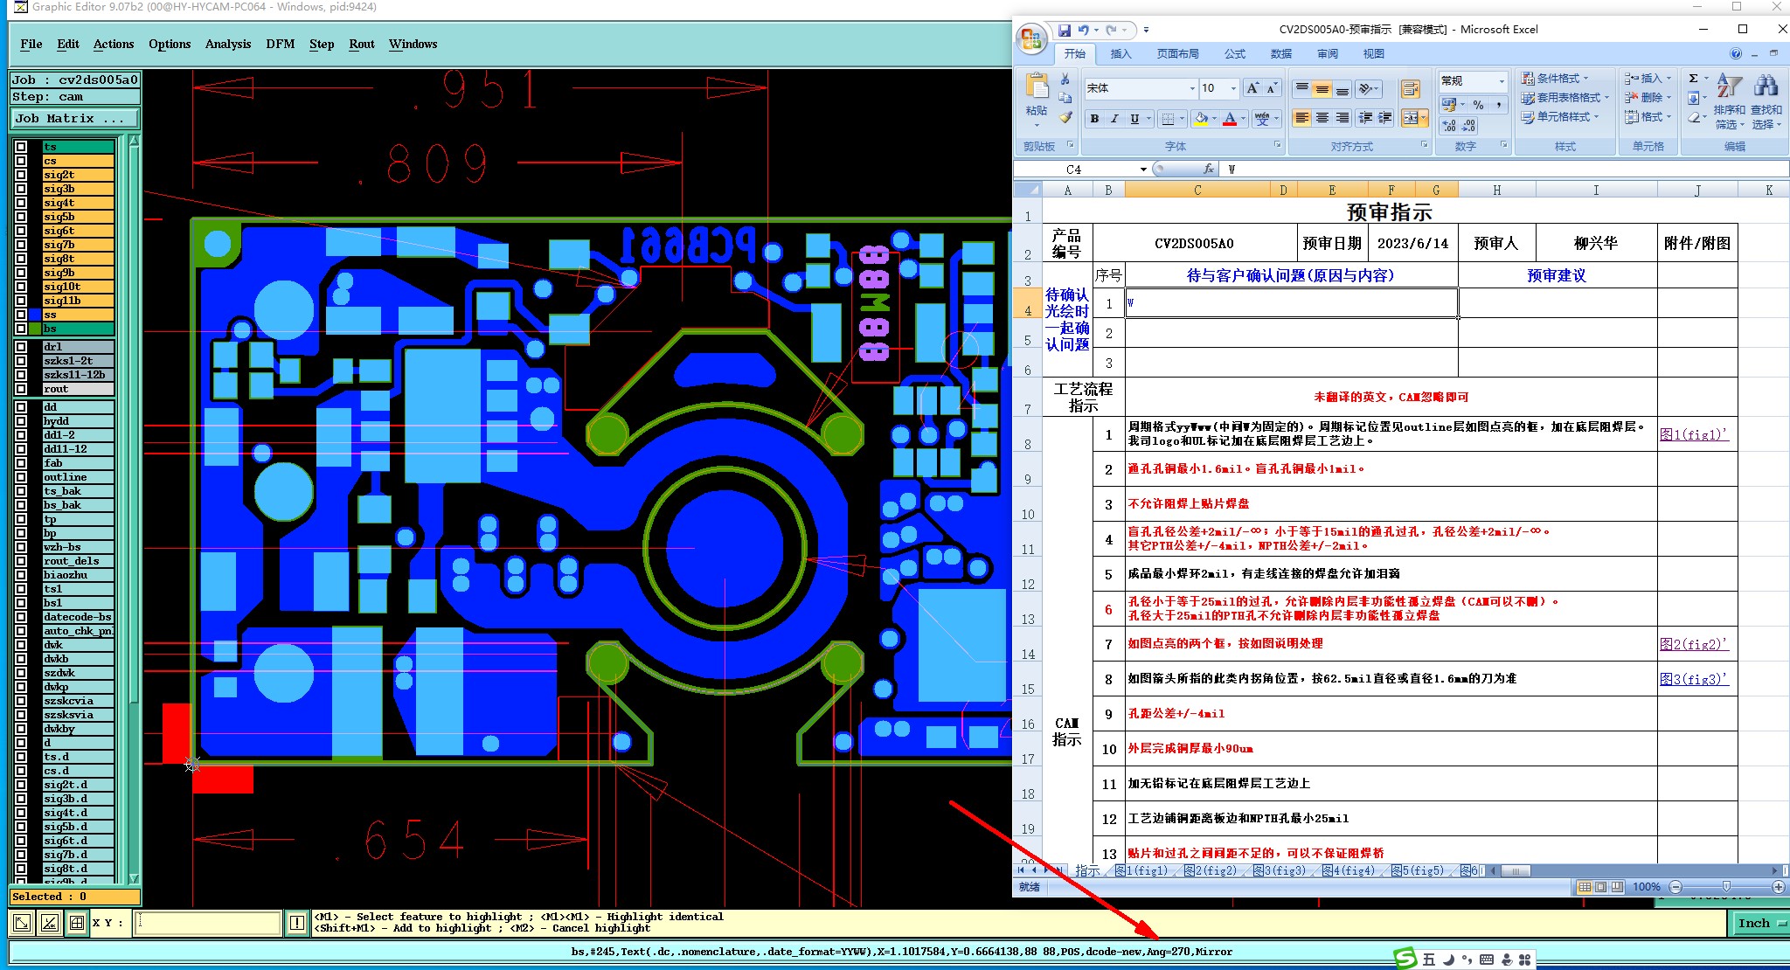Toggle the drl layer checkbox

(x=21, y=347)
